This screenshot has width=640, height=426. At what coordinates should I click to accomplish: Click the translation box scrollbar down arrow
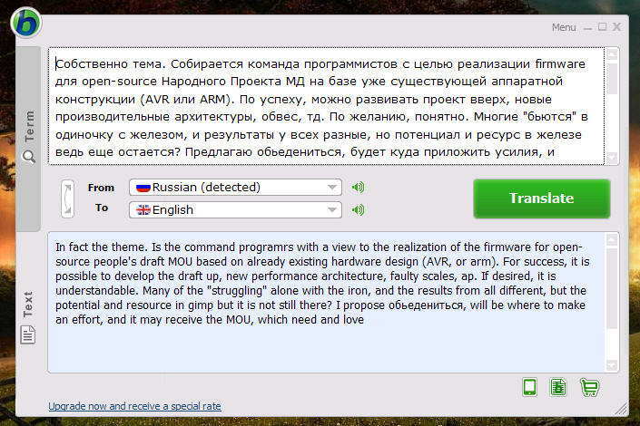[612, 365]
